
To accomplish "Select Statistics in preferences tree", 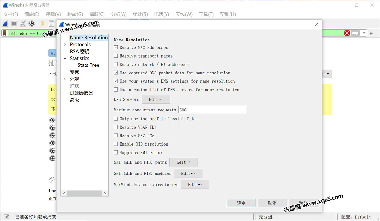I will (x=79, y=58).
